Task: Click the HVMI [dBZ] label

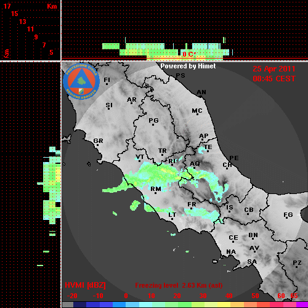Action: pos(85,285)
